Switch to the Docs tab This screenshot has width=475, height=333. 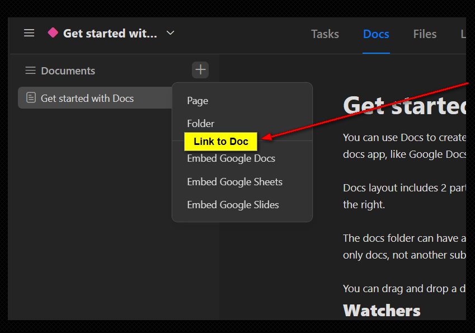376,34
